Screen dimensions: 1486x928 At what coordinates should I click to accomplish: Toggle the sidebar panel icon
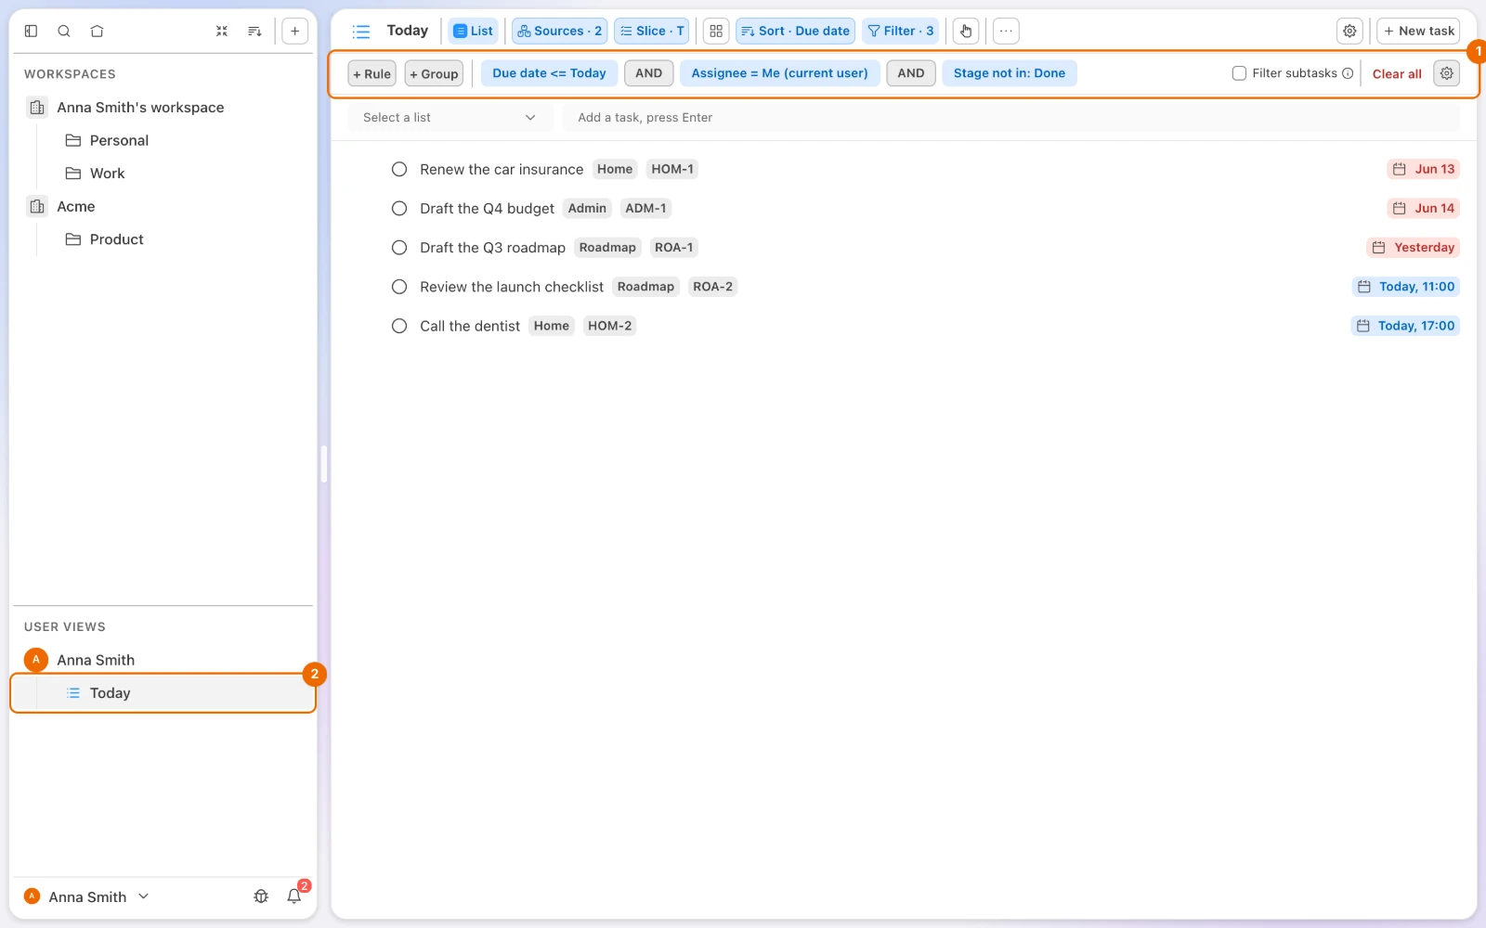click(x=31, y=31)
